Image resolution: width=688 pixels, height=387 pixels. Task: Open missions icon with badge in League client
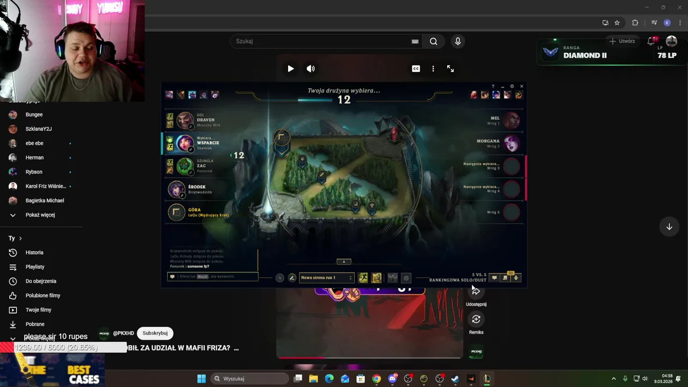pos(505,277)
